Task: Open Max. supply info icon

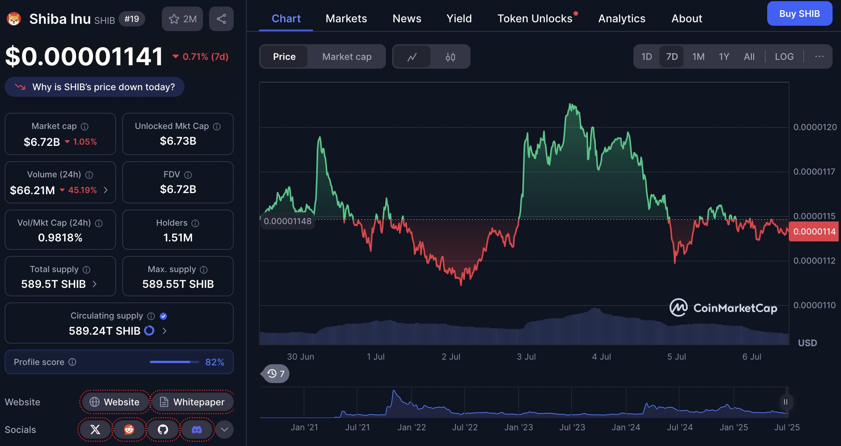Action: tap(204, 269)
